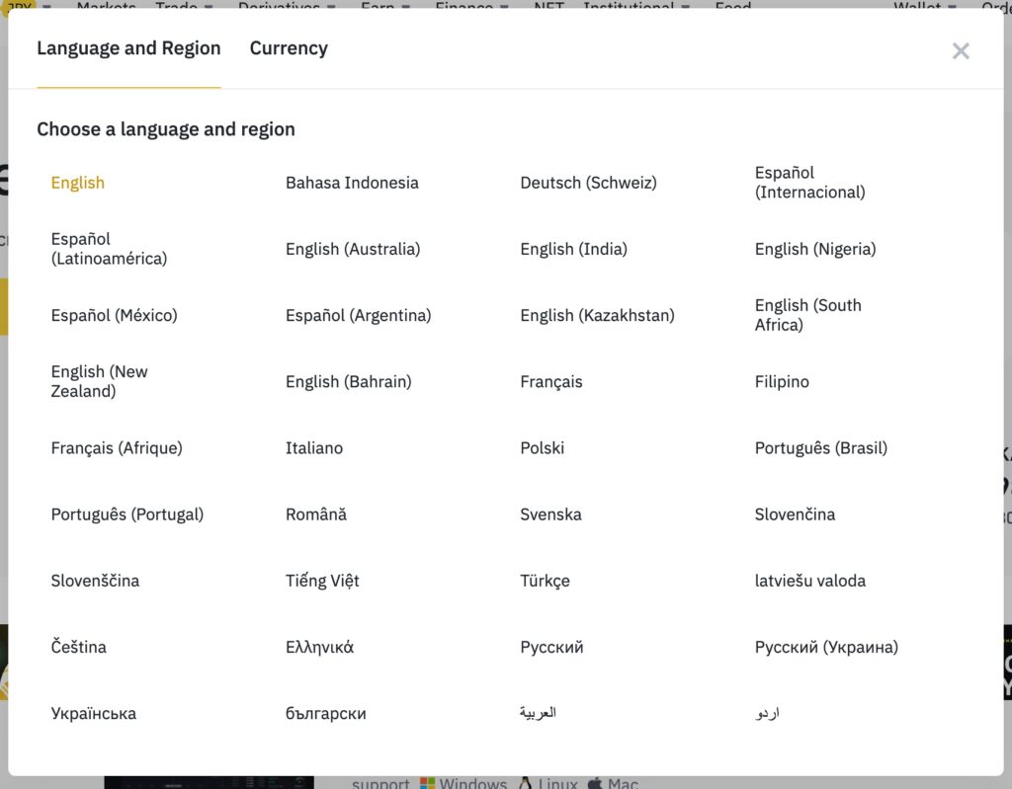Choose English (New Zealand)
1012x789 pixels.
[100, 381]
